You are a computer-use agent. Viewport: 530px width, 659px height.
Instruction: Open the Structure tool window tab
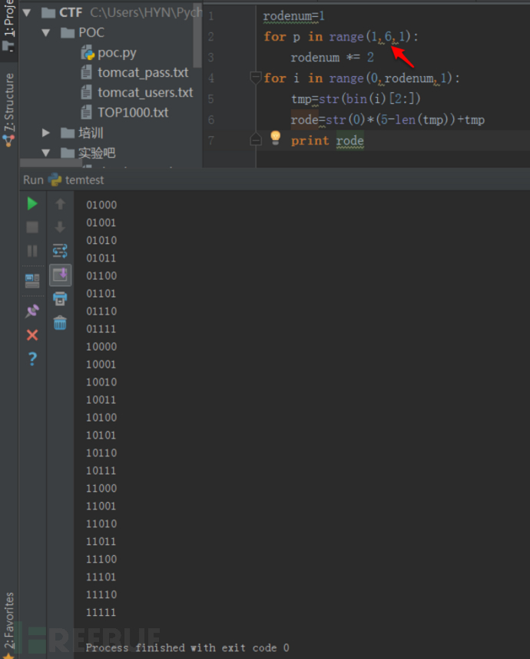[8, 108]
